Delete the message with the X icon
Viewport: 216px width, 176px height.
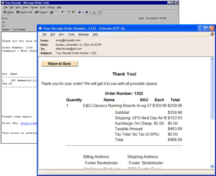point(73,12)
